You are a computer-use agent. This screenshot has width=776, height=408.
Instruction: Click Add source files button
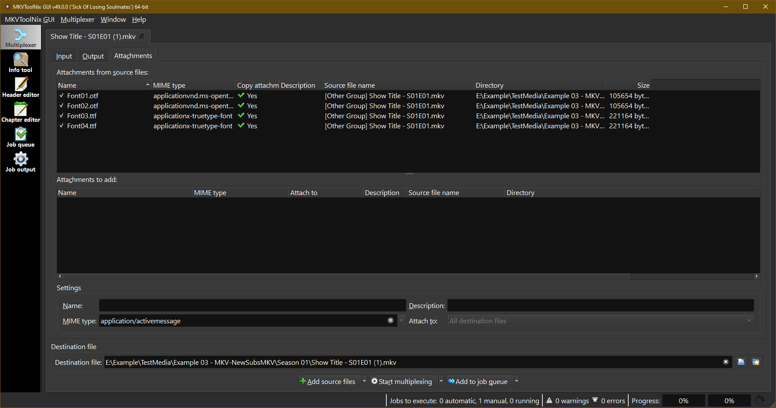tap(329, 381)
